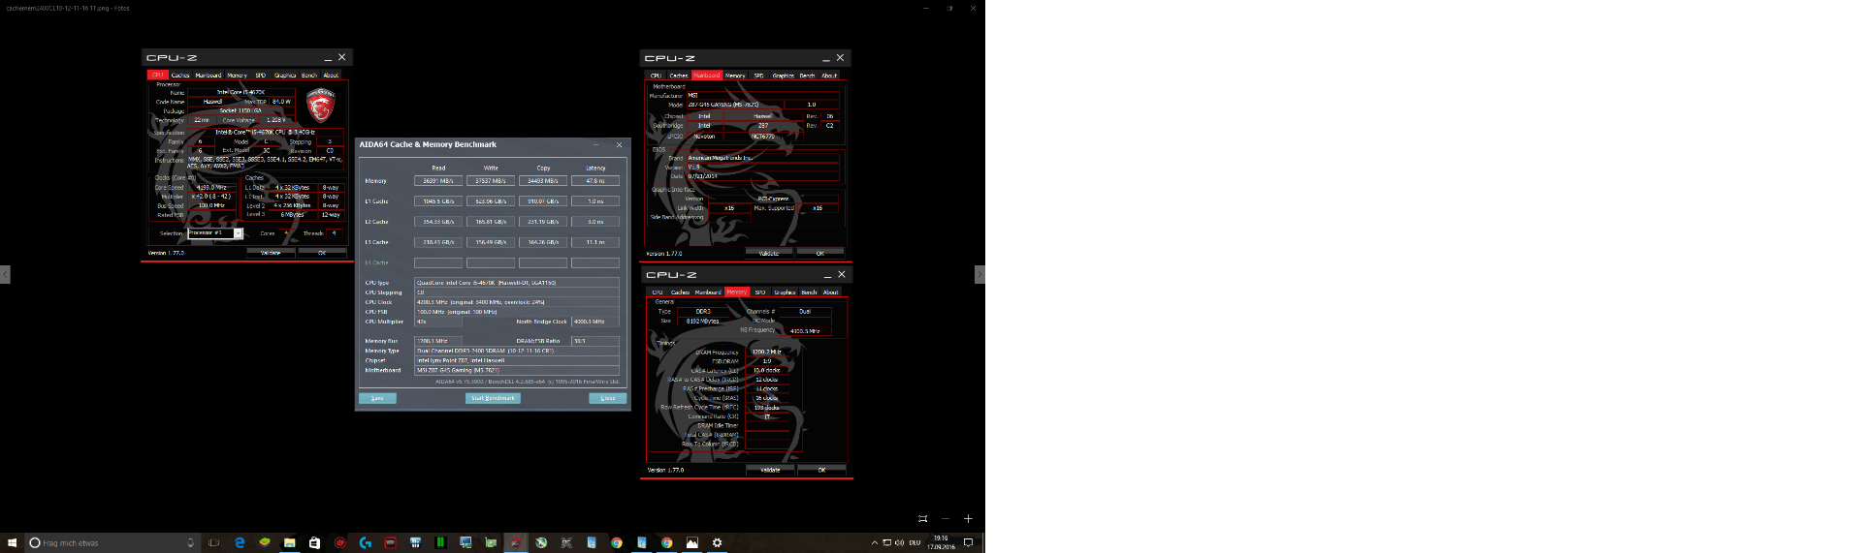Switch input language via DEU indicator
The width and height of the screenshot is (1862, 553).
coord(915,543)
